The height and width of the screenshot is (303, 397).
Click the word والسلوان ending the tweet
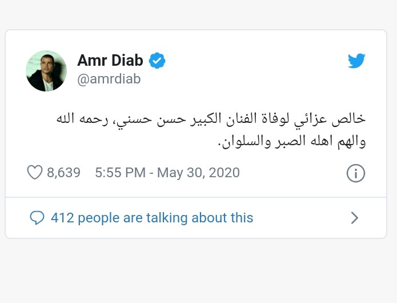245,142
